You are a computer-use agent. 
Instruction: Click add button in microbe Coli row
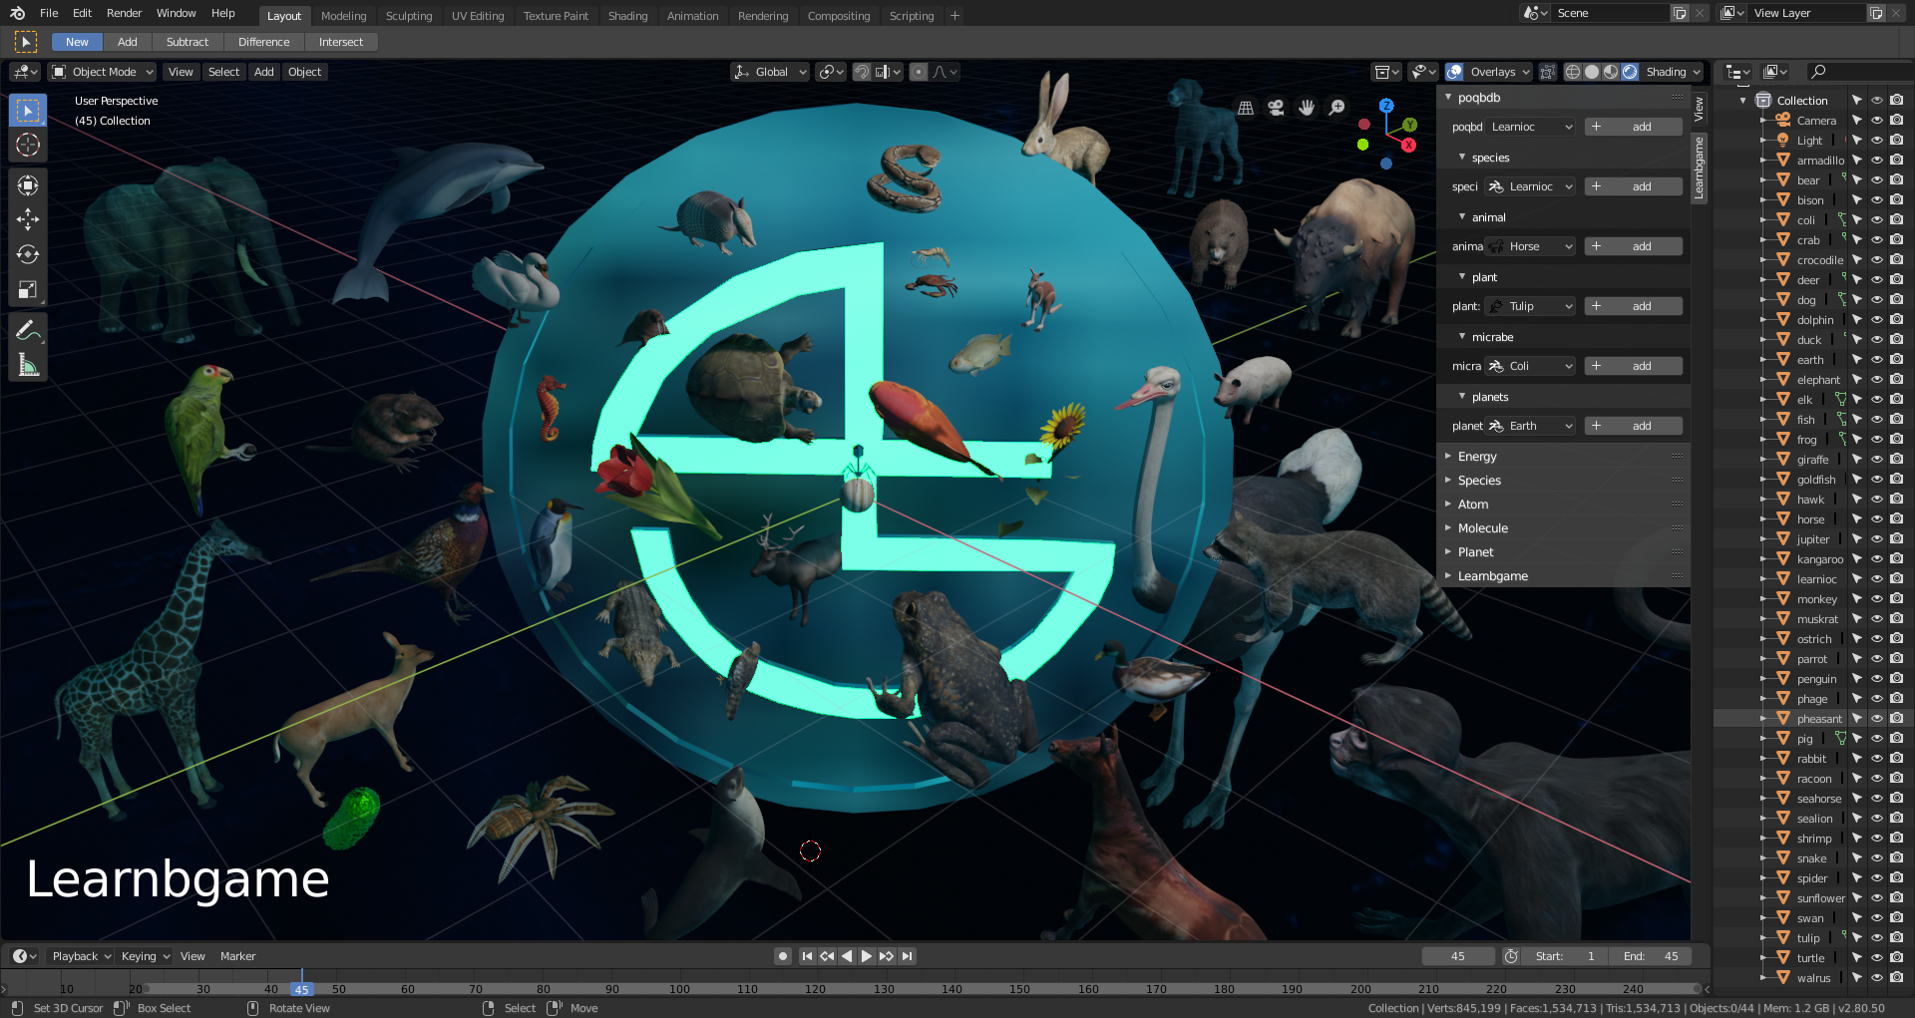coord(1633,366)
